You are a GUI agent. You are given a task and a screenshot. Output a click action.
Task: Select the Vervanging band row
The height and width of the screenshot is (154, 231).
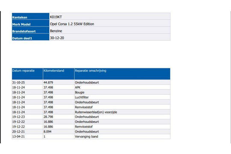[91, 136]
